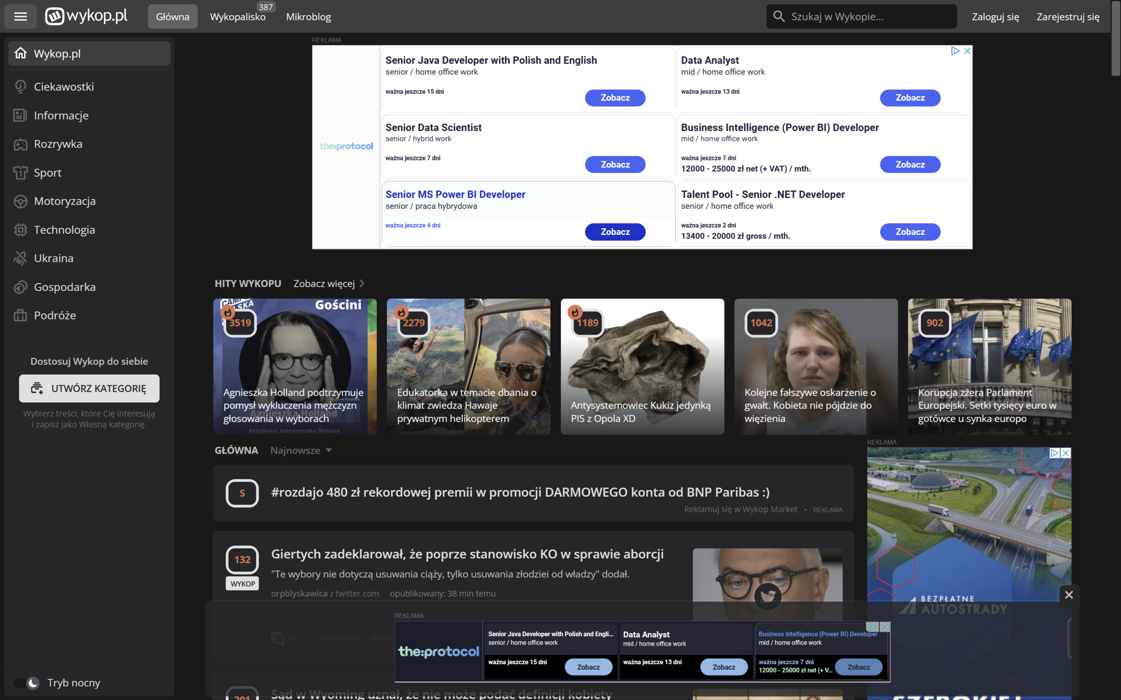Open the hamburger menu icon
Screen dimensions: 1121x700
[20, 17]
